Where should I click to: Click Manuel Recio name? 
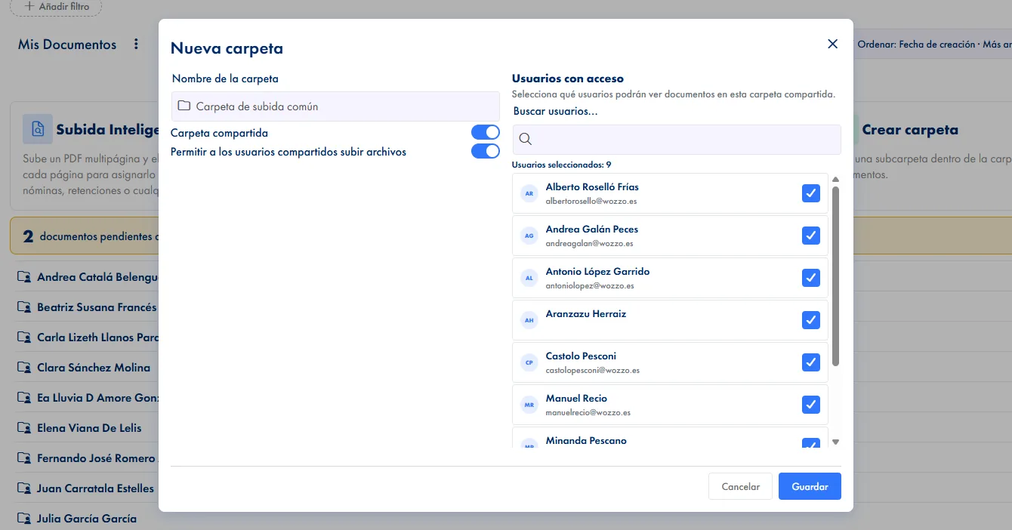click(x=576, y=398)
